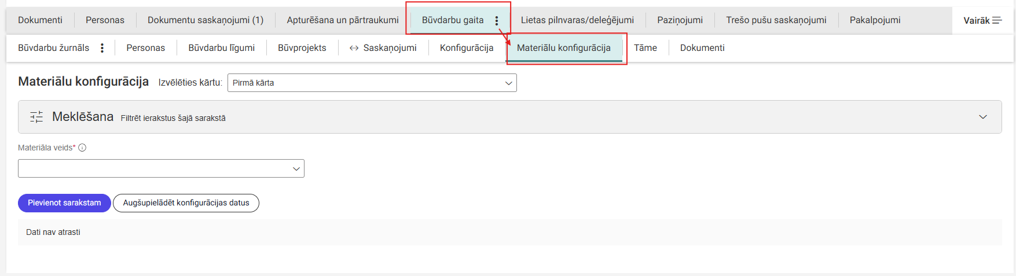Go to Apturēšana un pārtraukumi tab
Image resolution: width=1016 pixels, height=276 pixels.
click(343, 20)
